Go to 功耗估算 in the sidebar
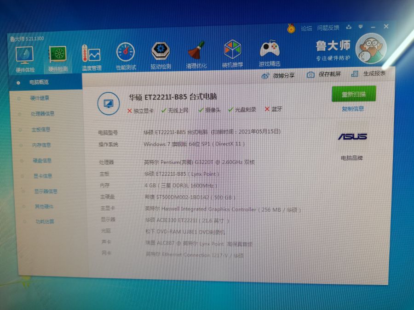Viewport: 414px width, 310px height. click(45, 221)
